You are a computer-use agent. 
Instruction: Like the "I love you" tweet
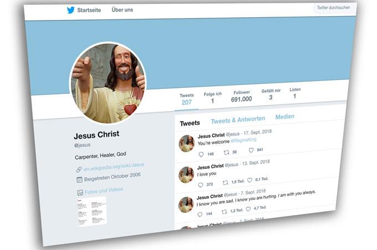pyautogui.click(x=250, y=180)
